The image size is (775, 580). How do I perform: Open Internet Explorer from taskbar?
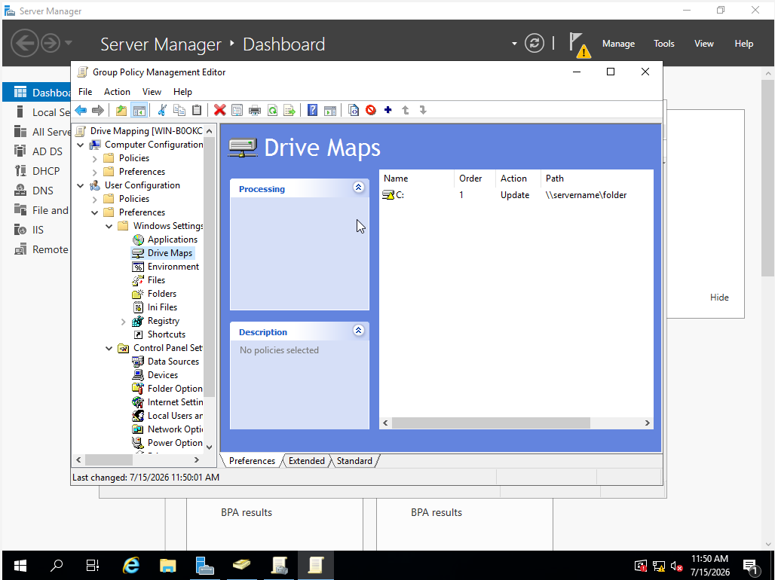[x=131, y=565]
